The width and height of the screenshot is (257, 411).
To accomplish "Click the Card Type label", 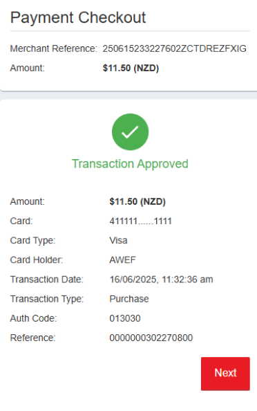I will [32, 241].
